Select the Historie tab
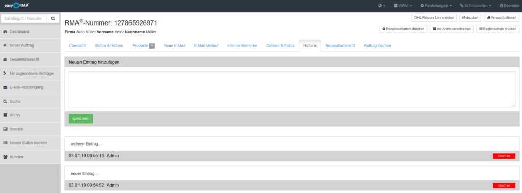Image resolution: width=522 pixels, height=193 pixels. 309,45
